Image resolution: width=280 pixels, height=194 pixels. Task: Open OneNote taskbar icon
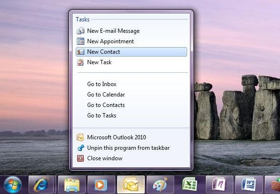point(220,184)
